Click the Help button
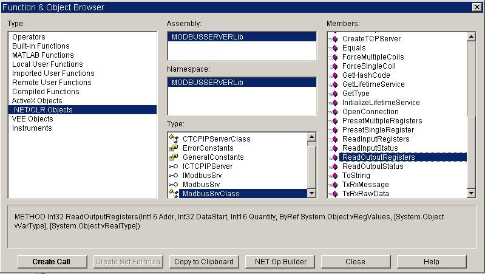Viewport: 485px width, 274px height. (x=431, y=262)
